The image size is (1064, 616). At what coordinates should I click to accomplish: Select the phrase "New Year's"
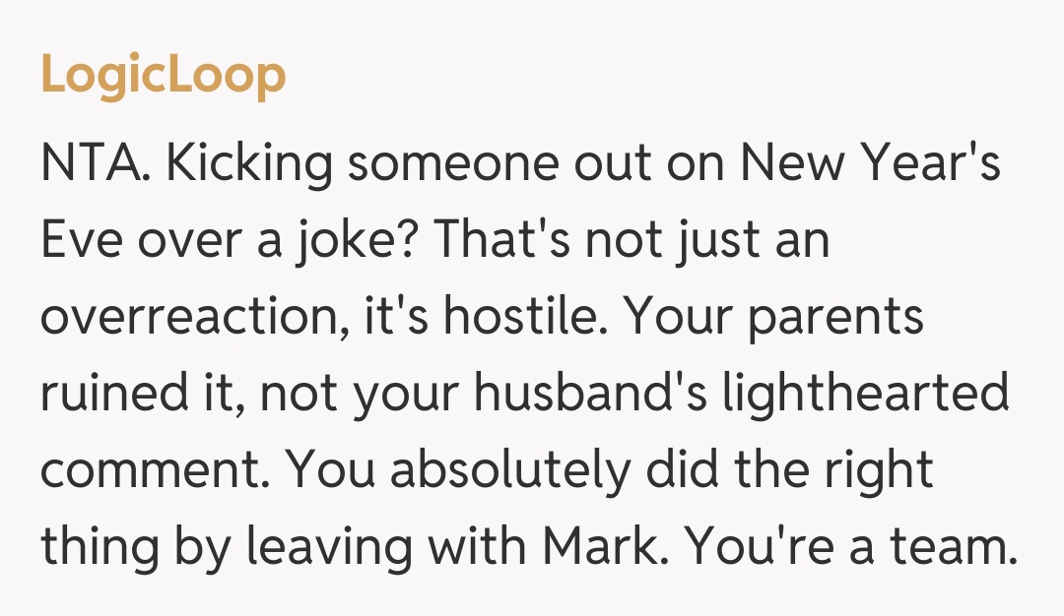click(x=871, y=165)
